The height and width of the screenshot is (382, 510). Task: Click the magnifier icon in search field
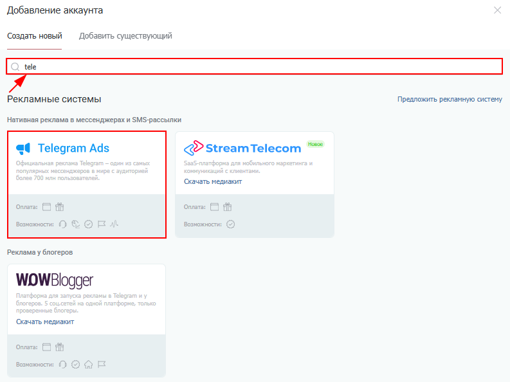[x=15, y=66]
